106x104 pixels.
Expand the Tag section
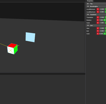(x=88, y=4)
